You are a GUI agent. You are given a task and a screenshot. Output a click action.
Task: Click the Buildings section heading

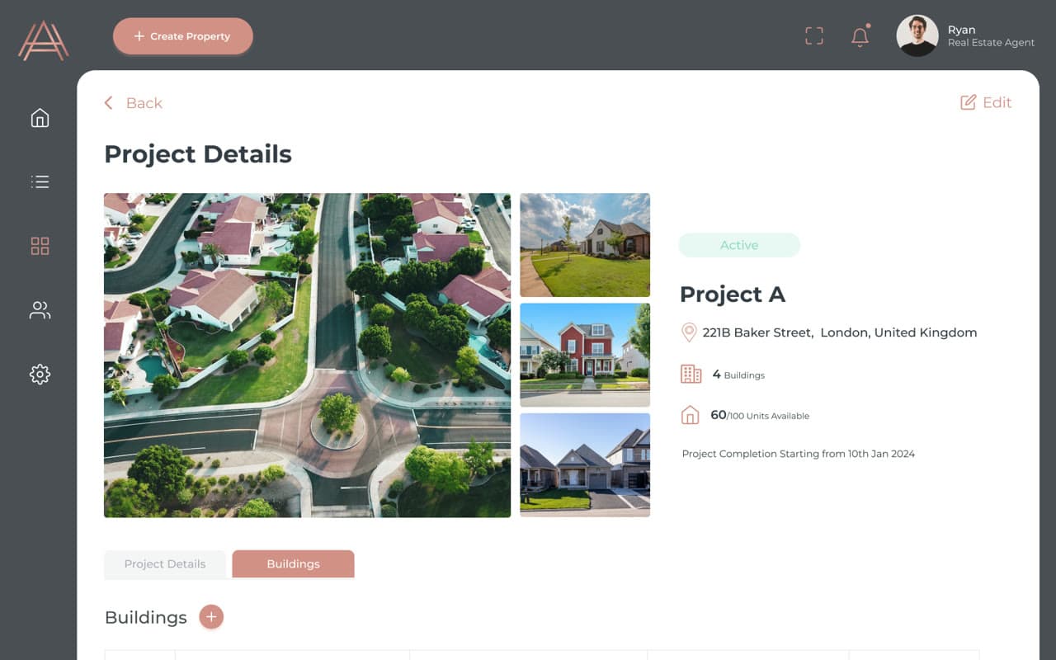tap(146, 617)
